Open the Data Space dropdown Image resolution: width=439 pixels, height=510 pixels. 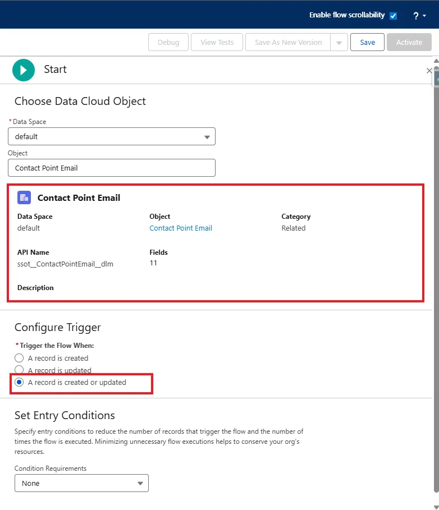click(112, 136)
